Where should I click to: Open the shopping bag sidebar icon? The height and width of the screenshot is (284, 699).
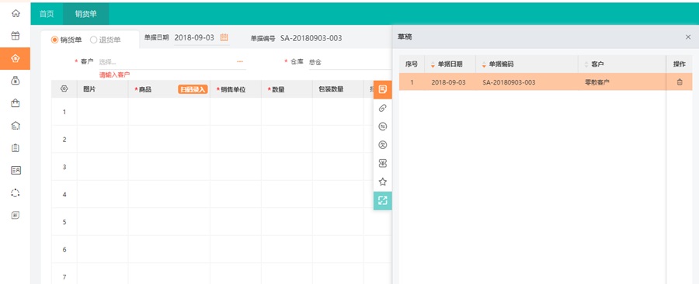(16, 103)
